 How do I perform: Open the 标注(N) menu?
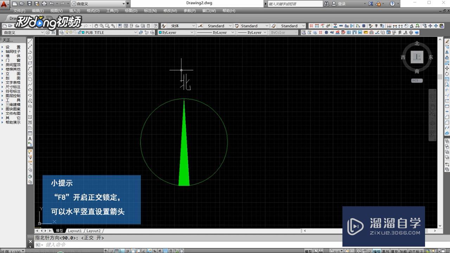[150, 11]
